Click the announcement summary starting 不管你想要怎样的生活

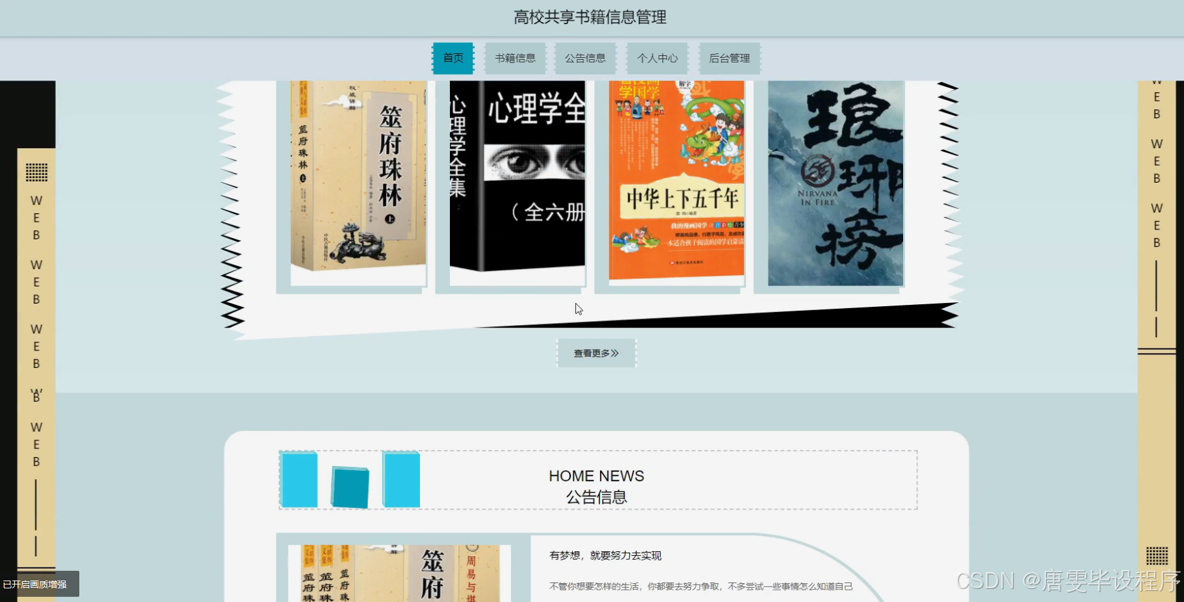(x=701, y=586)
